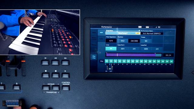194x109 pixels.
Task: Select the Play / Rec side tab
Action: coord(94,57)
